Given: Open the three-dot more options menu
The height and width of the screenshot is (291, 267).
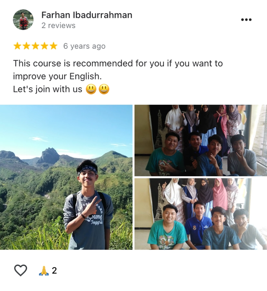Looking at the screenshot, I should [x=246, y=20].
